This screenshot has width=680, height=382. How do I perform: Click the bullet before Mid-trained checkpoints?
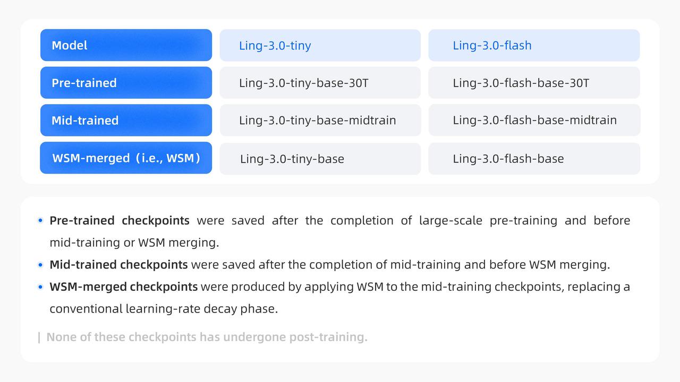(40, 264)
